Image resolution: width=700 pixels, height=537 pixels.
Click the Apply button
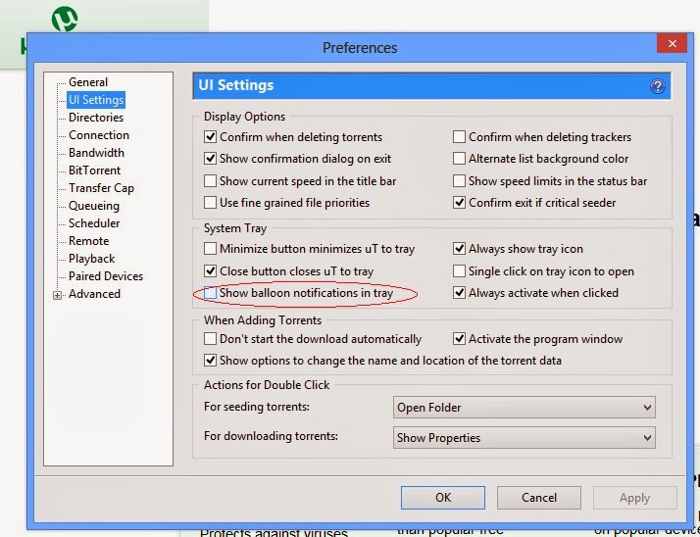point(635,498)
